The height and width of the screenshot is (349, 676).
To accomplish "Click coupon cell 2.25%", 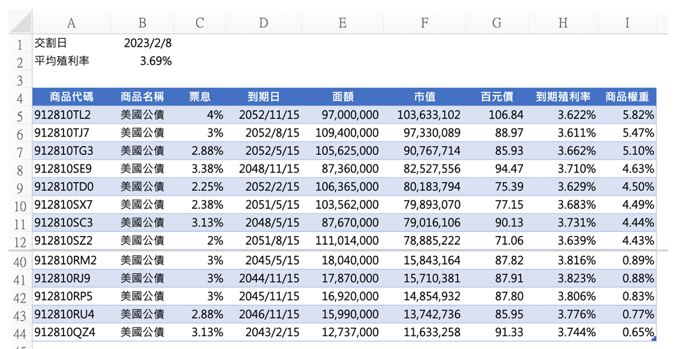I will click(199, 187).
